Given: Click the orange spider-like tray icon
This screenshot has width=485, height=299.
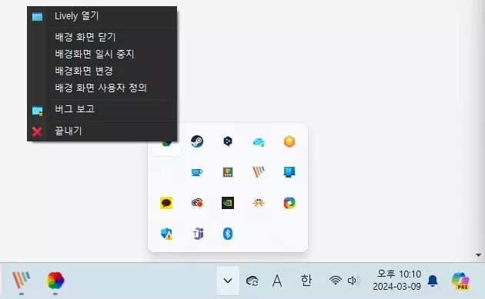Looking at the screenshot, I should pyautogui.click(x=259, y=203).
